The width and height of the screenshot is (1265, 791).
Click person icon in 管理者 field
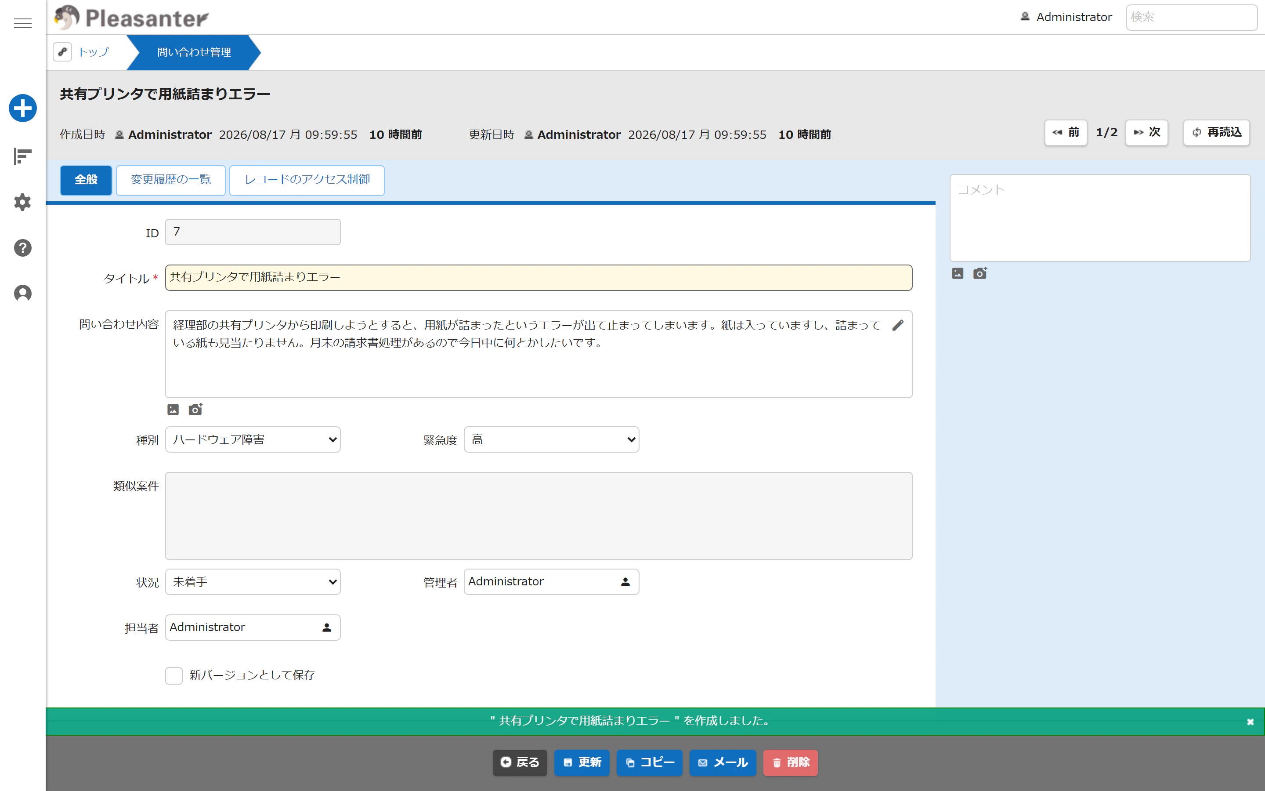pos(625,582)
